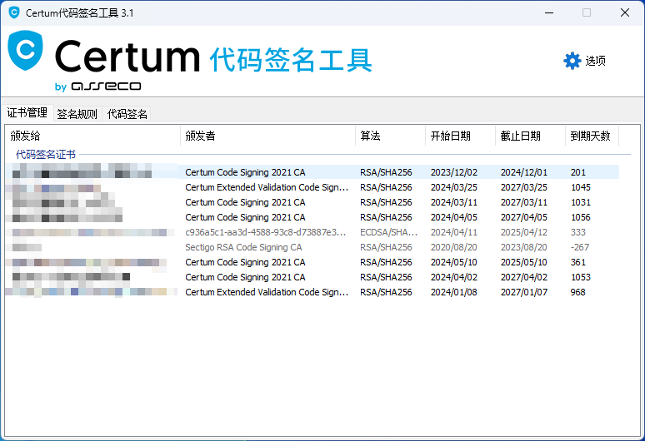Click the expired -267 days cell

click(580, 247)
